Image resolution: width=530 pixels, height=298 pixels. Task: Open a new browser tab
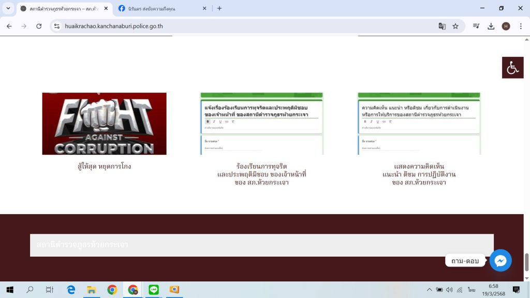[219, 8]
